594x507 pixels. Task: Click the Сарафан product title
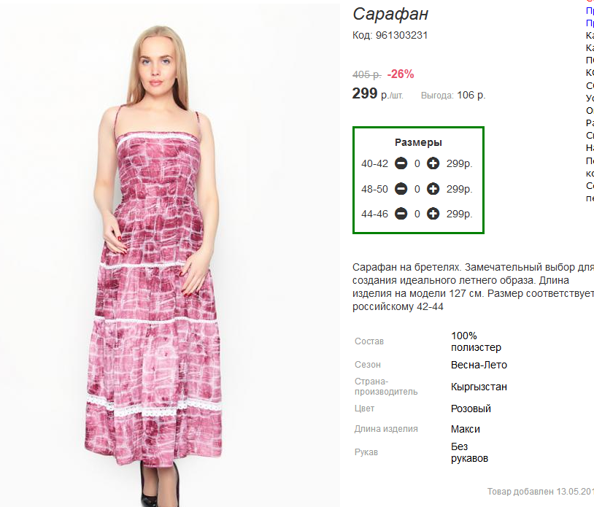pos(390,15)
